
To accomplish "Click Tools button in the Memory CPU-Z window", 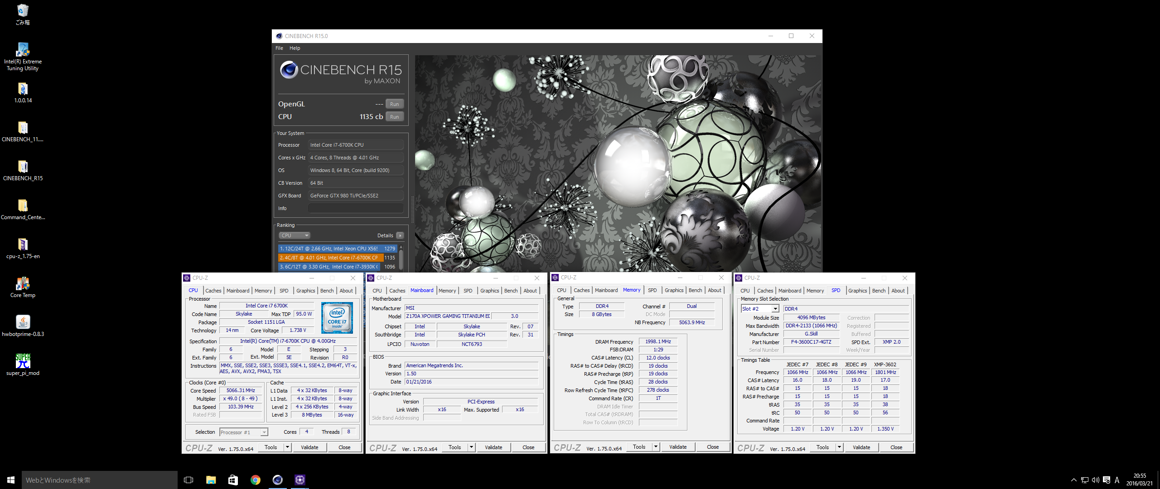I will (x=639, y=447).
